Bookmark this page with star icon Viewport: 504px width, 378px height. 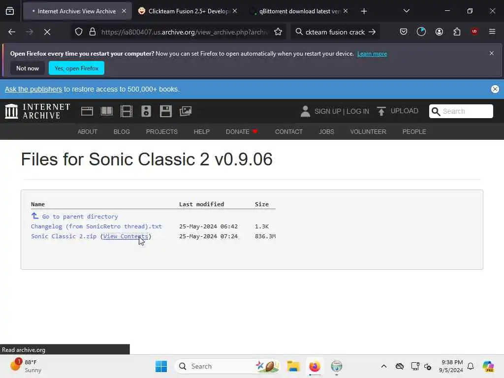(278, 32)
